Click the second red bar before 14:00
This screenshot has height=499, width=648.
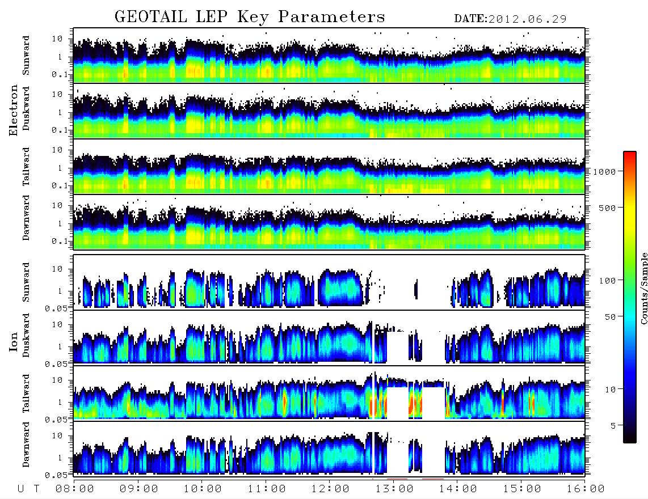coord(433,479)
